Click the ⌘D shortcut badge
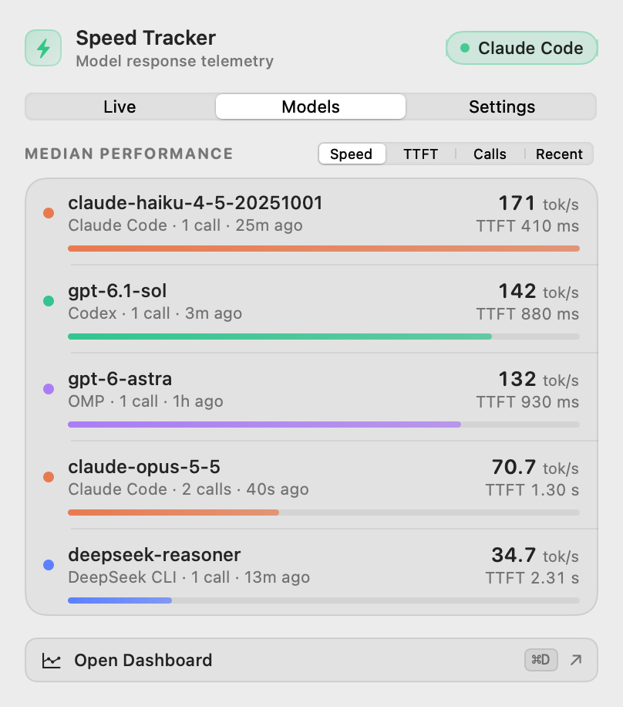Screen dimensions: 623x707 540,660
